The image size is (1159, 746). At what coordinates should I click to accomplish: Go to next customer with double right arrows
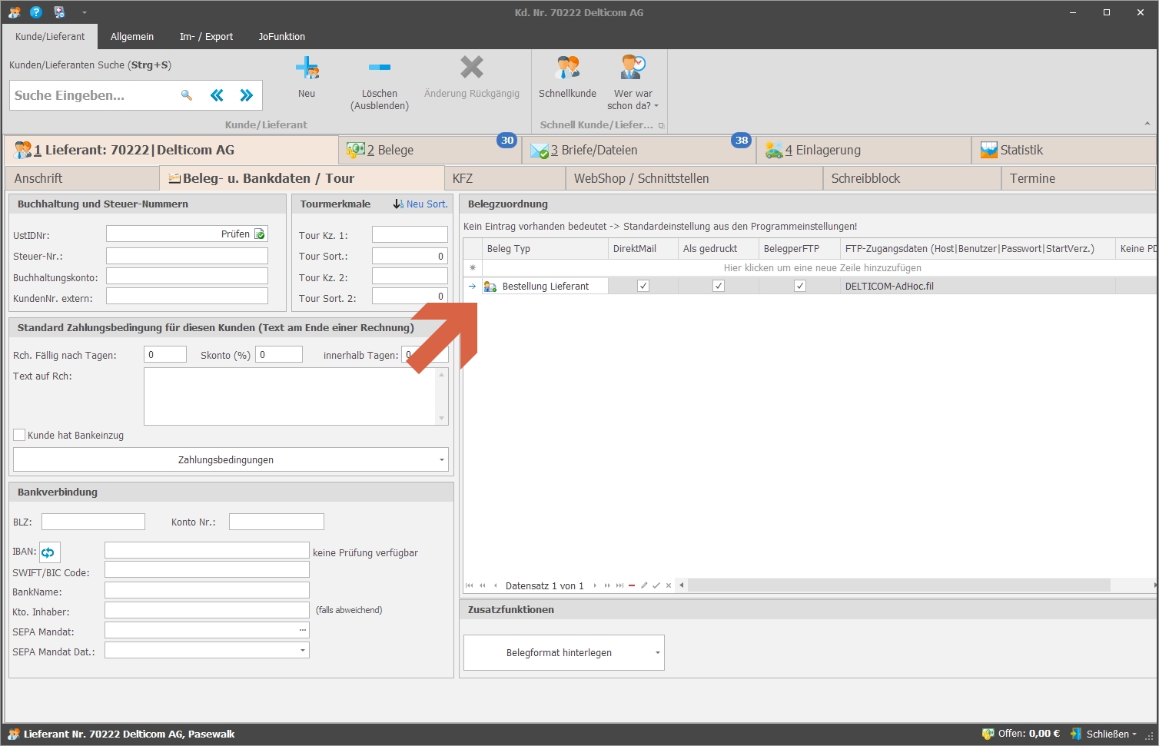coord(246,95)
